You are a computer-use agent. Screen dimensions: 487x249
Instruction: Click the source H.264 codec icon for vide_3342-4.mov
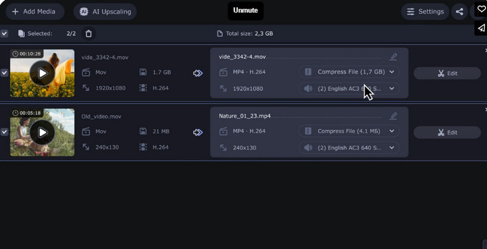pyautogui.click(x=143, y=88)
